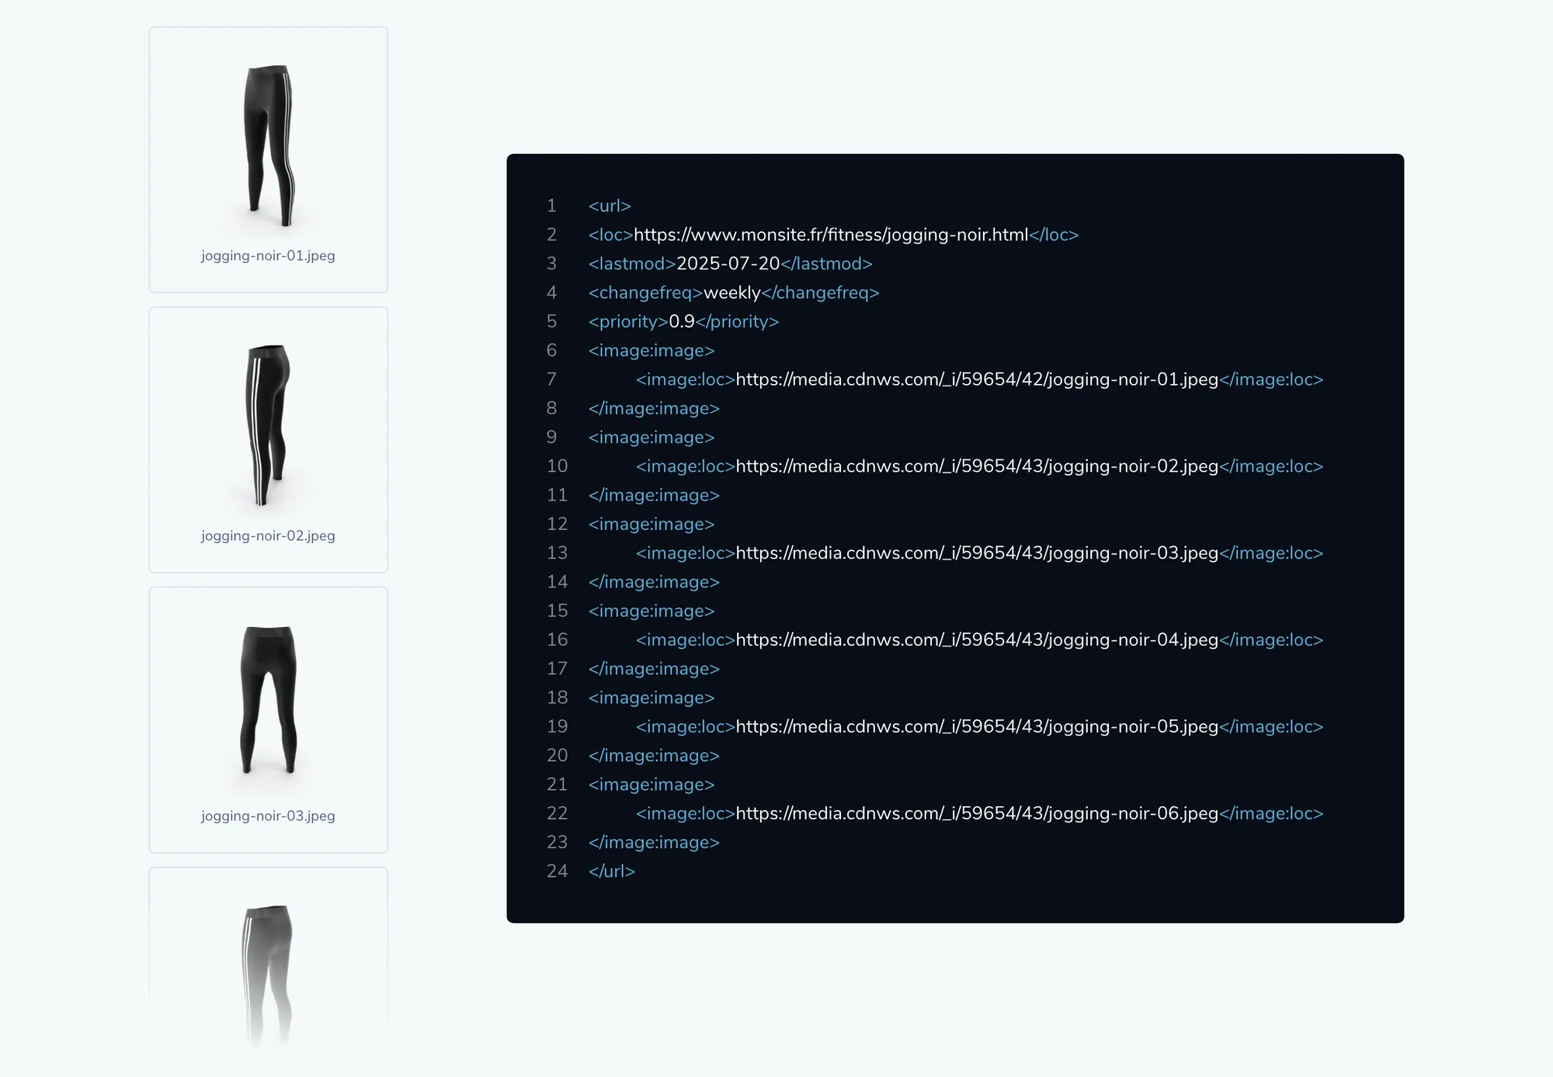Click the changefreq value weekly
The image size is (1553, 1077).
click(x=731, y=293)
